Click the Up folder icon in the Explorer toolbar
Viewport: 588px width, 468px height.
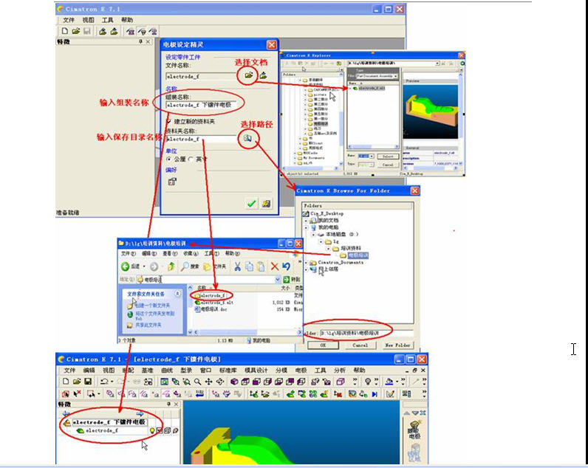point(171,266)
